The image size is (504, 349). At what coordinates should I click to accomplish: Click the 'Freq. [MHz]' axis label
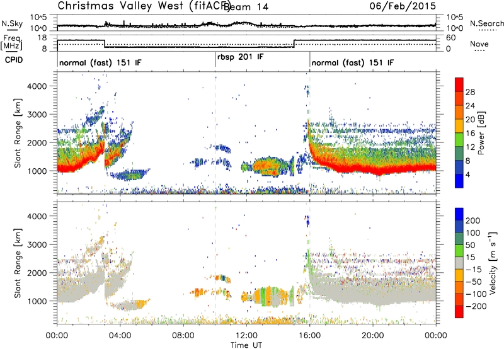12,42
